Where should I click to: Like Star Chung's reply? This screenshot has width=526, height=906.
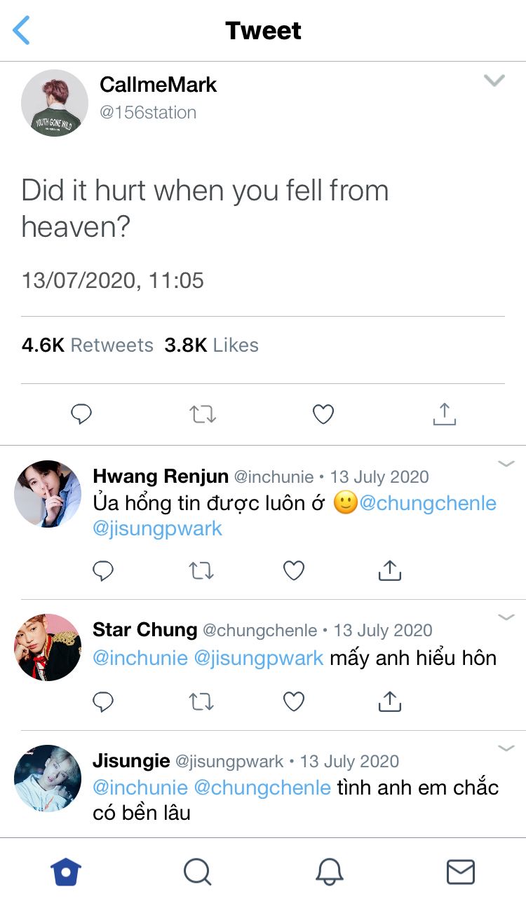coord(293,701)
